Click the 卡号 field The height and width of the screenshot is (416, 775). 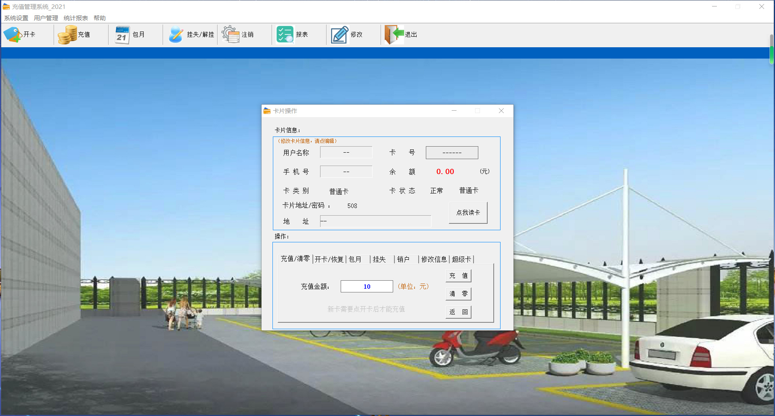(x=452, y=153)
